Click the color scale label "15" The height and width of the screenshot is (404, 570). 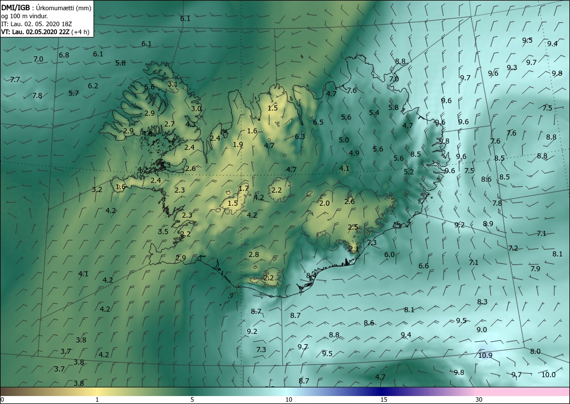click(384, 399)
